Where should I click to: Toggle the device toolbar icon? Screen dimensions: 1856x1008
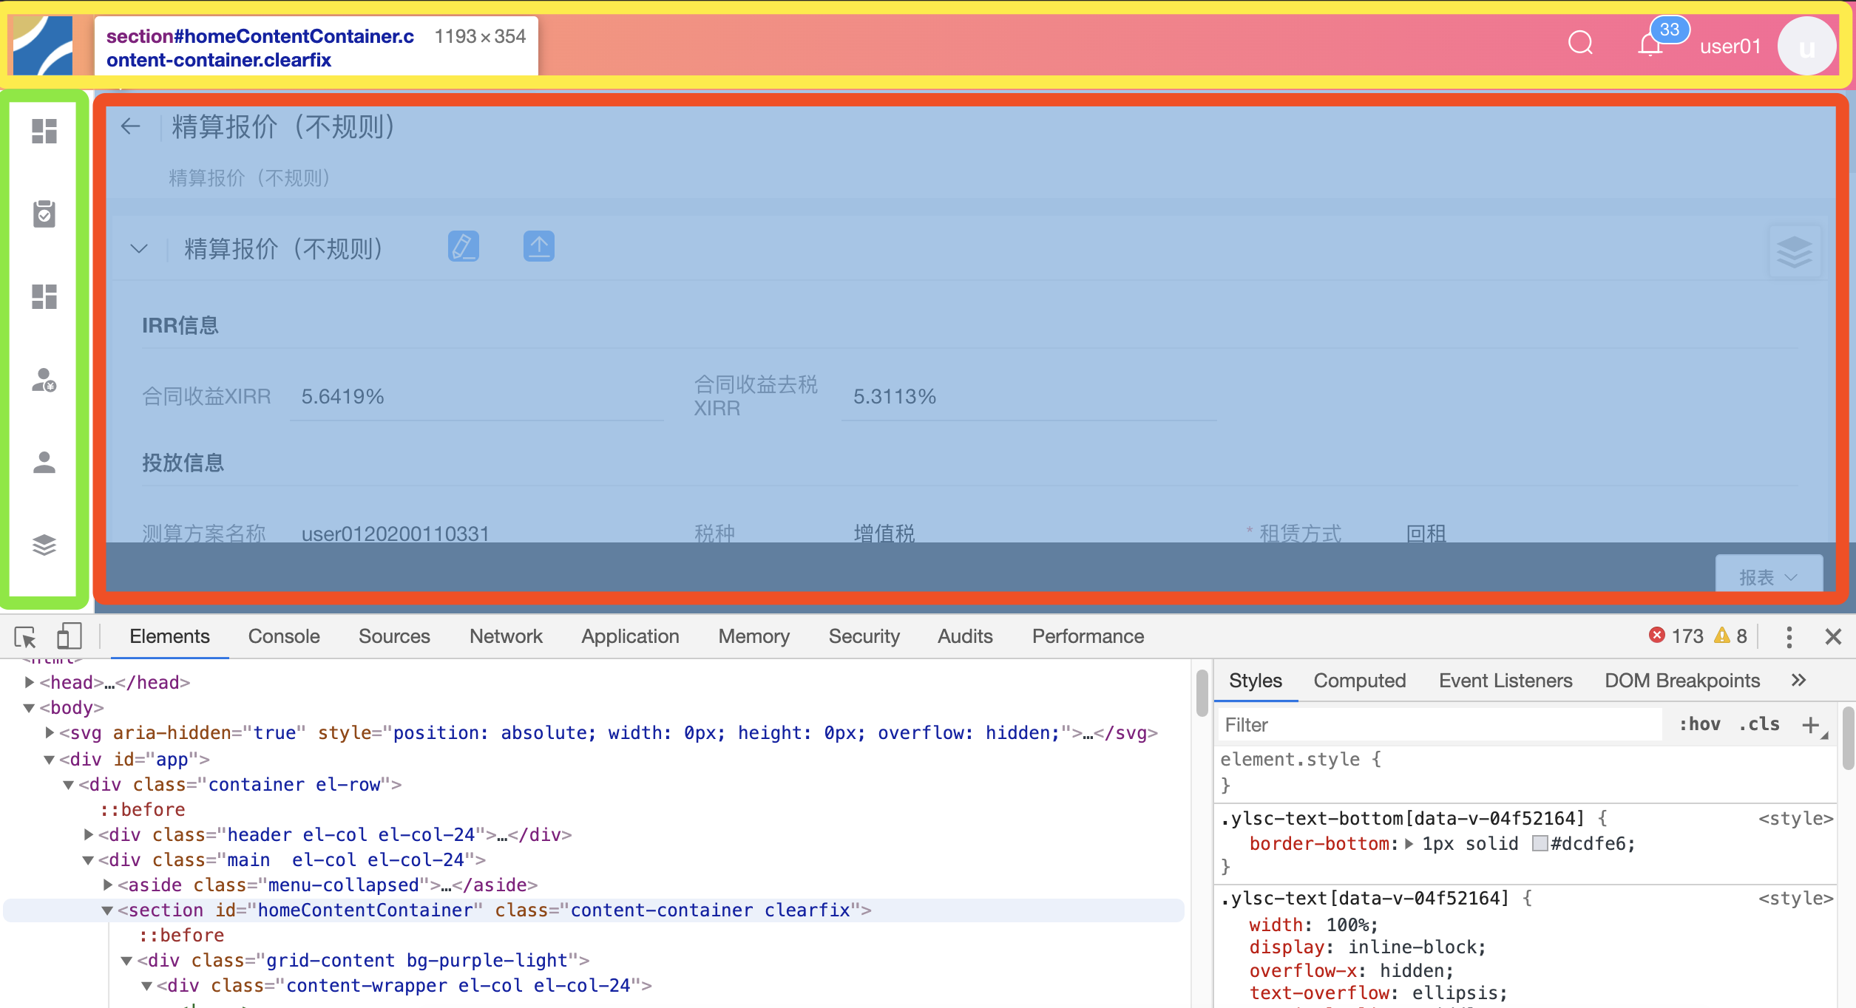point(69,636)
